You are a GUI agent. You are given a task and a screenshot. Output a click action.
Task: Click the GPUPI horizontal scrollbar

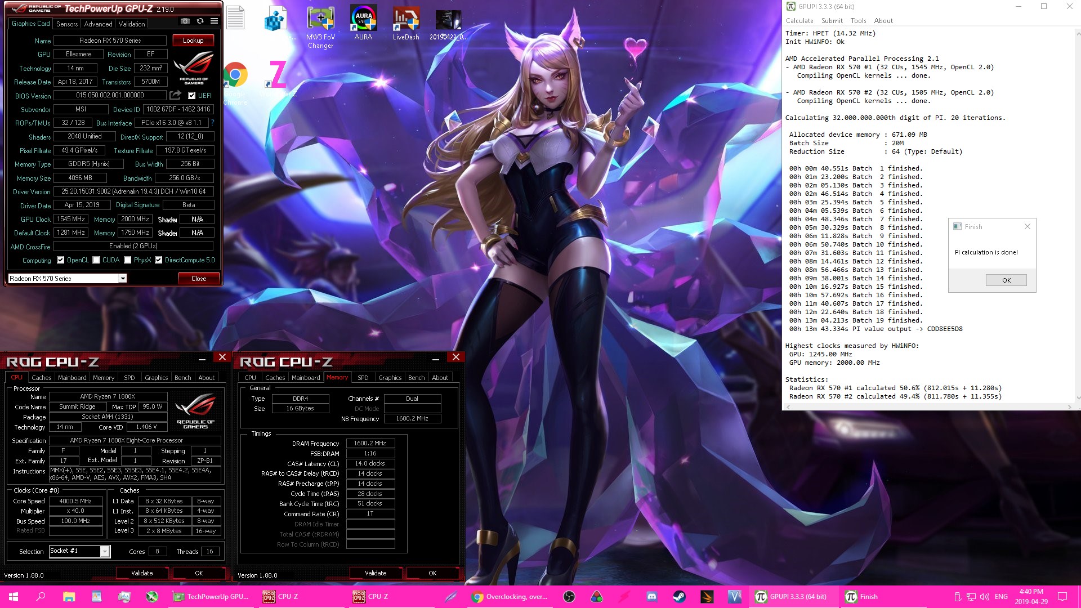click(x=929, y=407)
